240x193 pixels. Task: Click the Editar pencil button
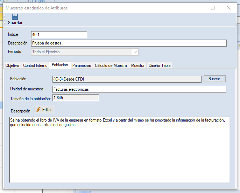pos(44,110)
